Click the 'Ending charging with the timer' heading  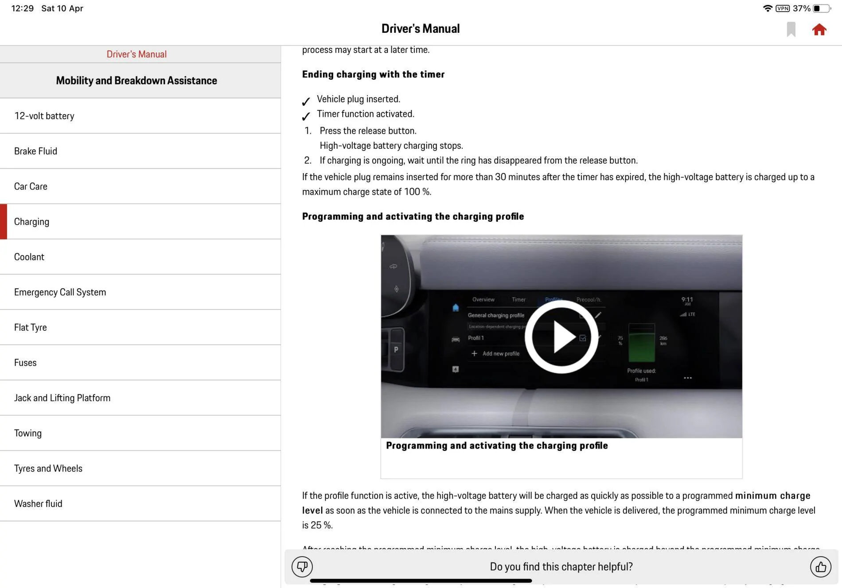tap(373, 74)
